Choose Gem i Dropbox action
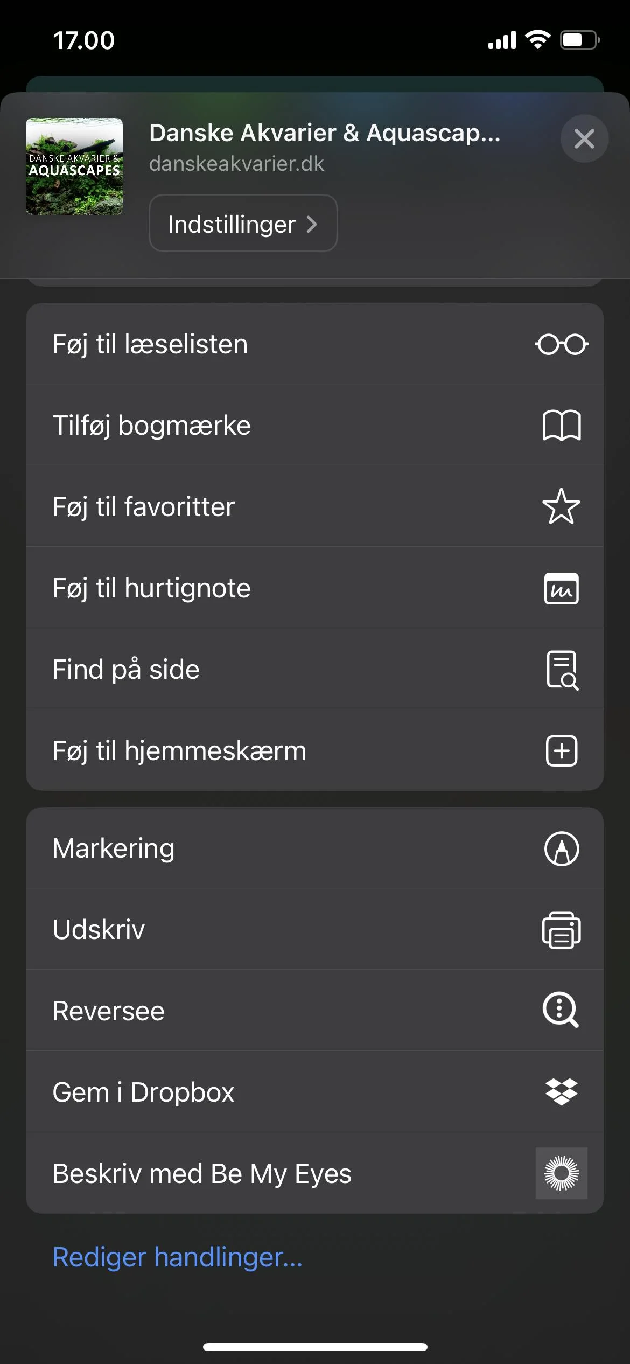630x1364 pixels. tap(315, 1092)
